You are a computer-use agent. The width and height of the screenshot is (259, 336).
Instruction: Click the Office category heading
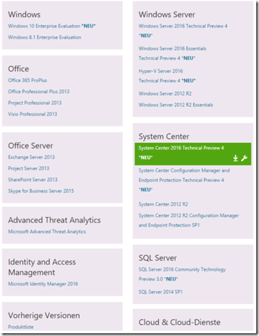19,69
